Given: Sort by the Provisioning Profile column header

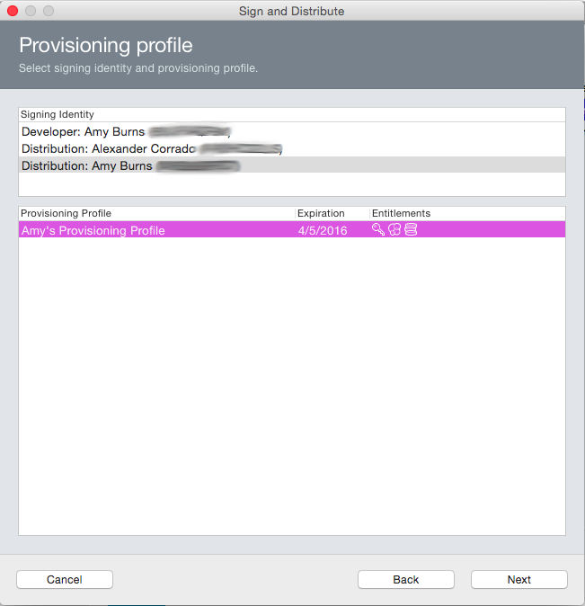Looking at the screenshot, I should click(x=156, y=213).
